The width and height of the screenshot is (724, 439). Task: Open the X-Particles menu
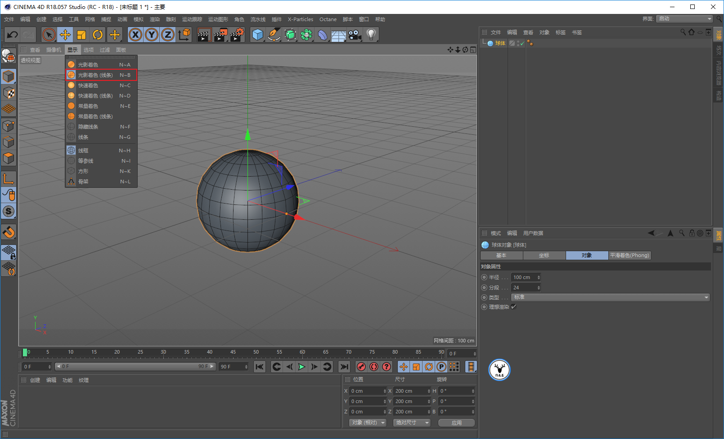[301, 19]
